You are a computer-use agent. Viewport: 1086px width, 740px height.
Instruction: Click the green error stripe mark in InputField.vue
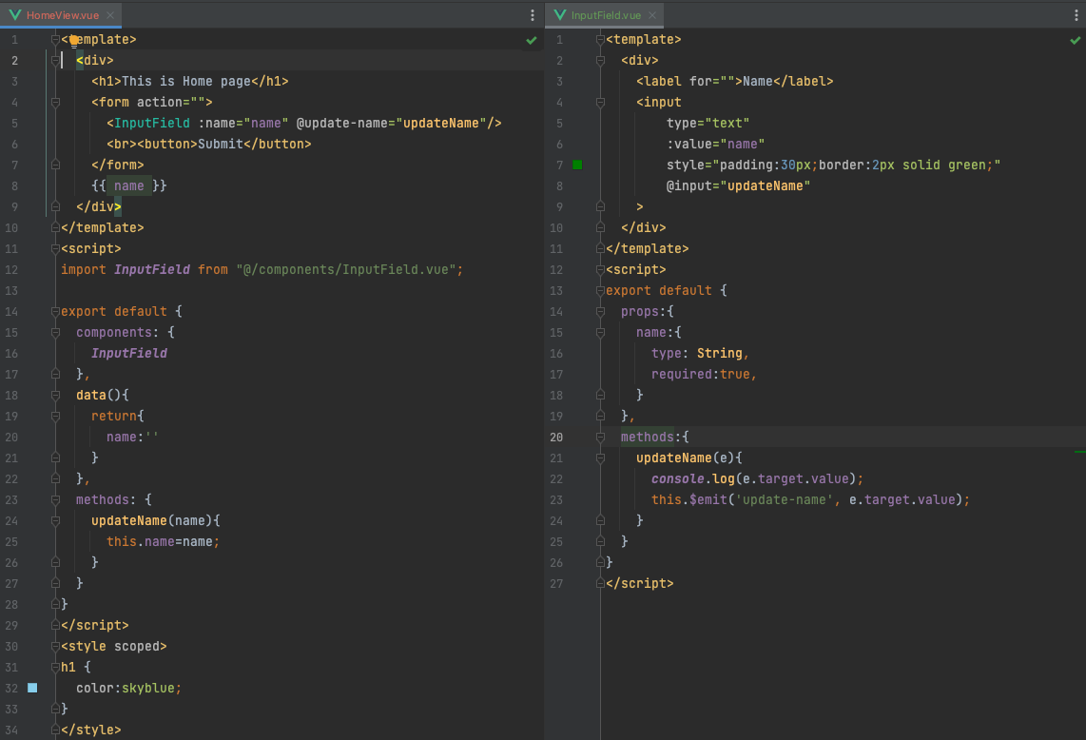(x=1079, y=452)
